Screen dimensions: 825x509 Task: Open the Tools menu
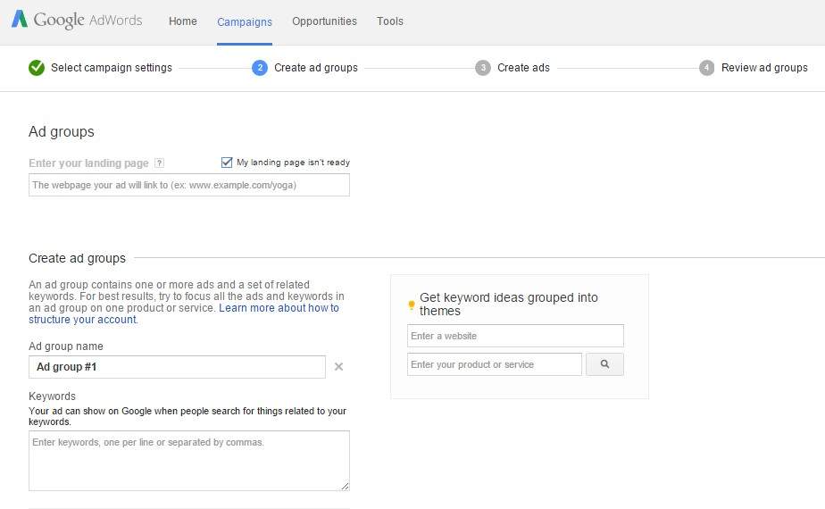pos(390,21)
